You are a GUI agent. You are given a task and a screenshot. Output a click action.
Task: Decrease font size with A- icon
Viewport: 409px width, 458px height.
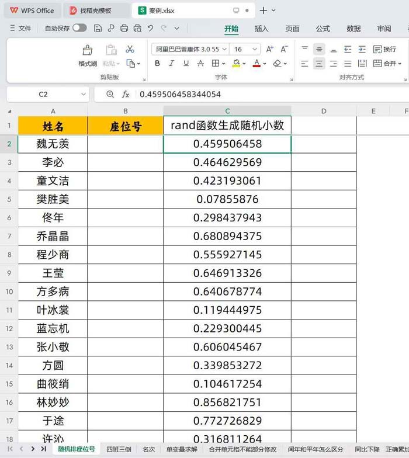(284, 49)
